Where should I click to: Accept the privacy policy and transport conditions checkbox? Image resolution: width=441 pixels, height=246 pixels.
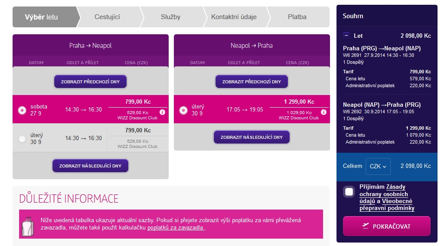point(349,192)
